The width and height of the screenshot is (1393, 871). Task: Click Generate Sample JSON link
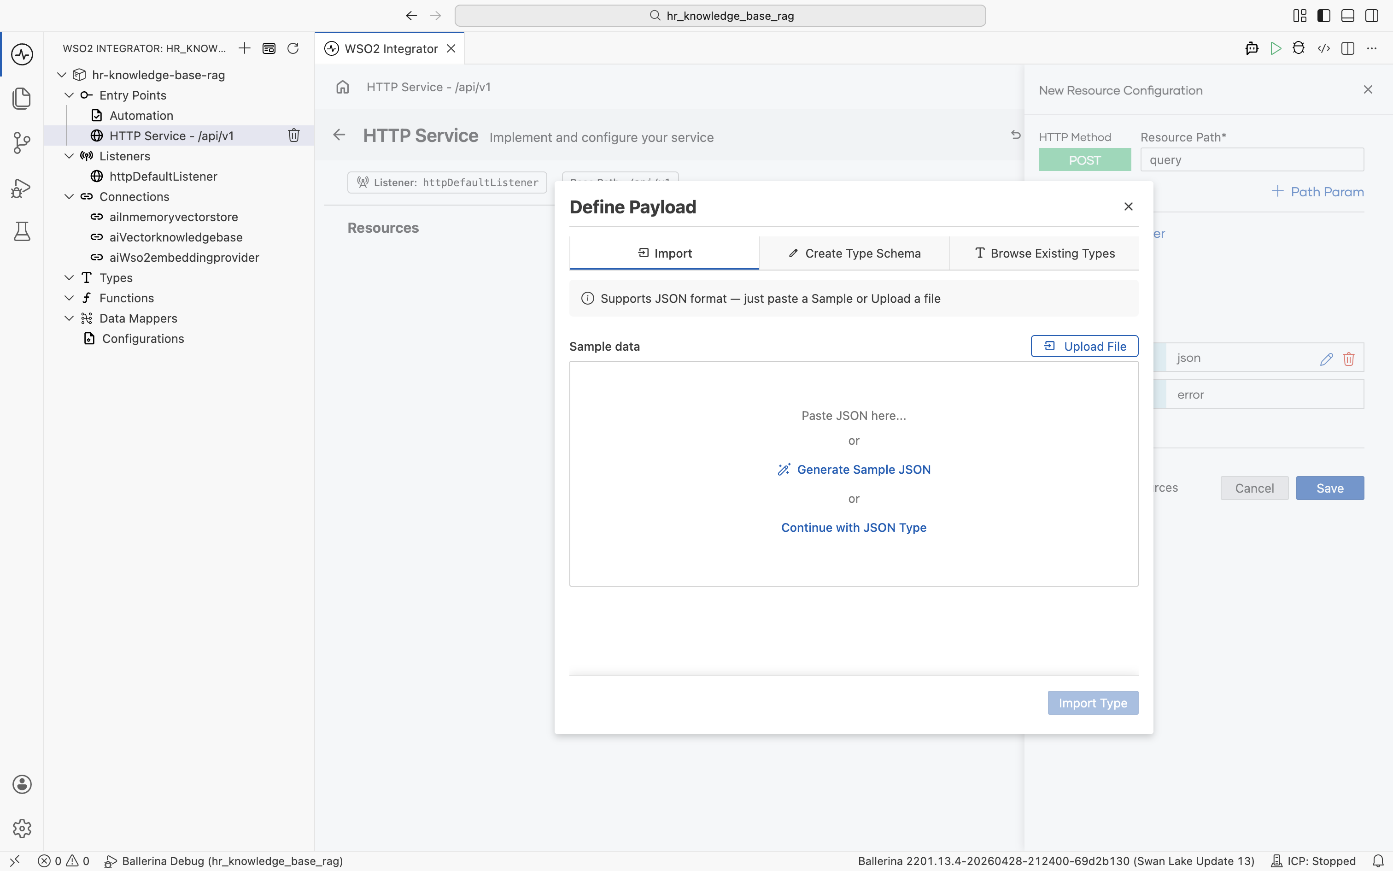[x=854, y=470]
